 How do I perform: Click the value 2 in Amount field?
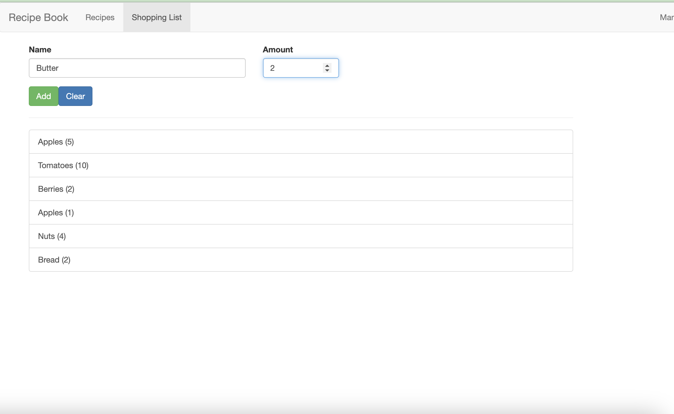coord(272,68)
